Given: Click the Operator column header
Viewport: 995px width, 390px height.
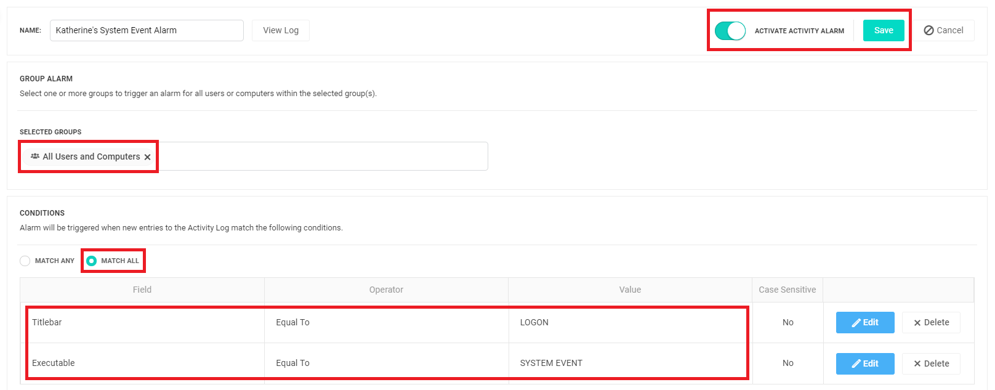Looking at the screenshot, I should pyautogui.click(x=386, y=290).
